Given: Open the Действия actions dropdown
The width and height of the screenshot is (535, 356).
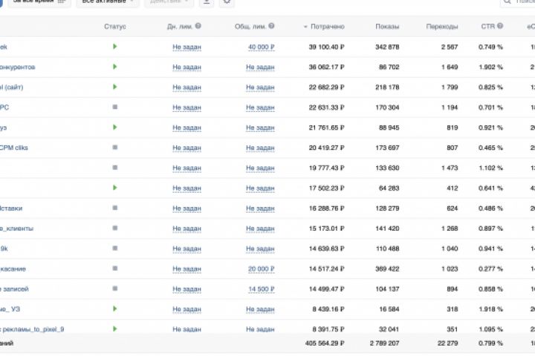Looking at the screenshot, I should (168, 2).
